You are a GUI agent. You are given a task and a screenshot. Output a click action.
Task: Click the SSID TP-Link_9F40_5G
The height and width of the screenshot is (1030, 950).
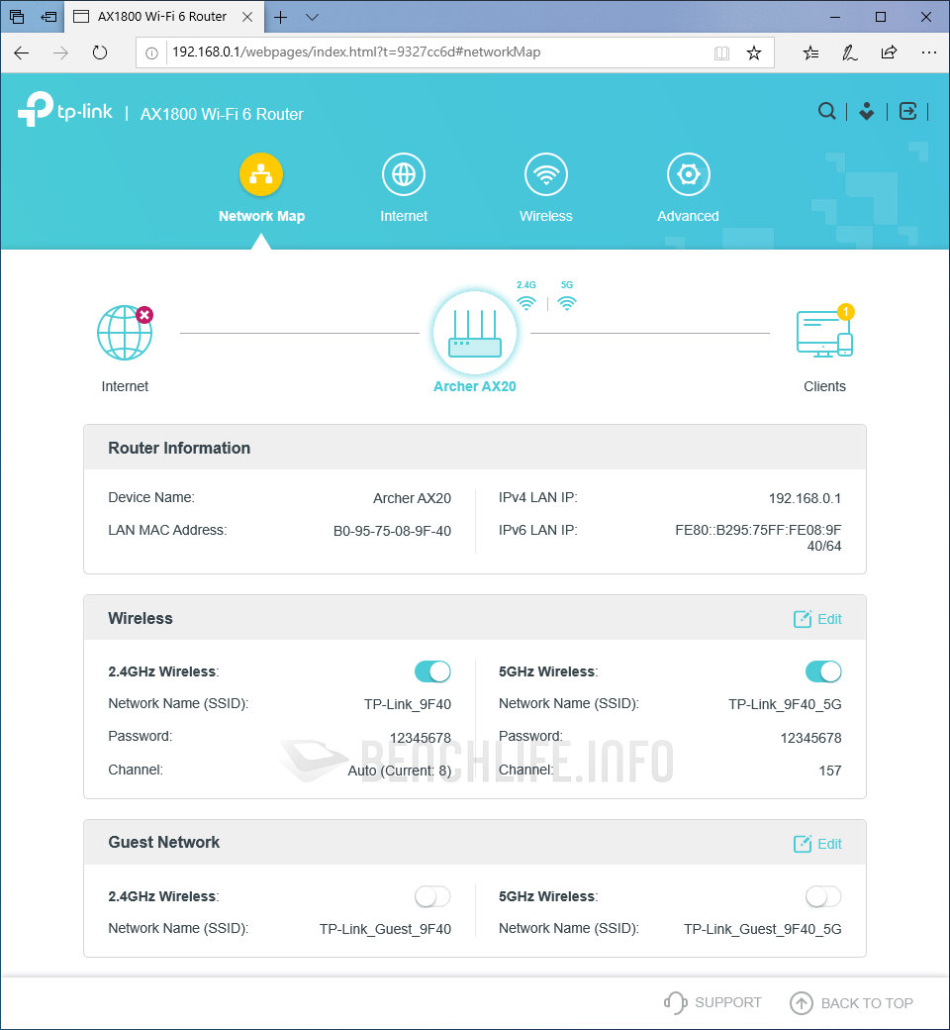pyautogui.click(x=785, y=704)
